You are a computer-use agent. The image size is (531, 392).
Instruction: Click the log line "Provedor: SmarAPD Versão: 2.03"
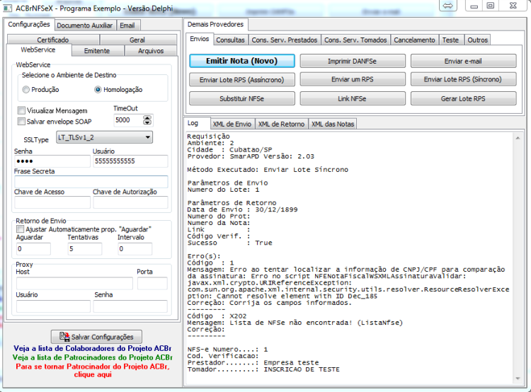(251, 156)
